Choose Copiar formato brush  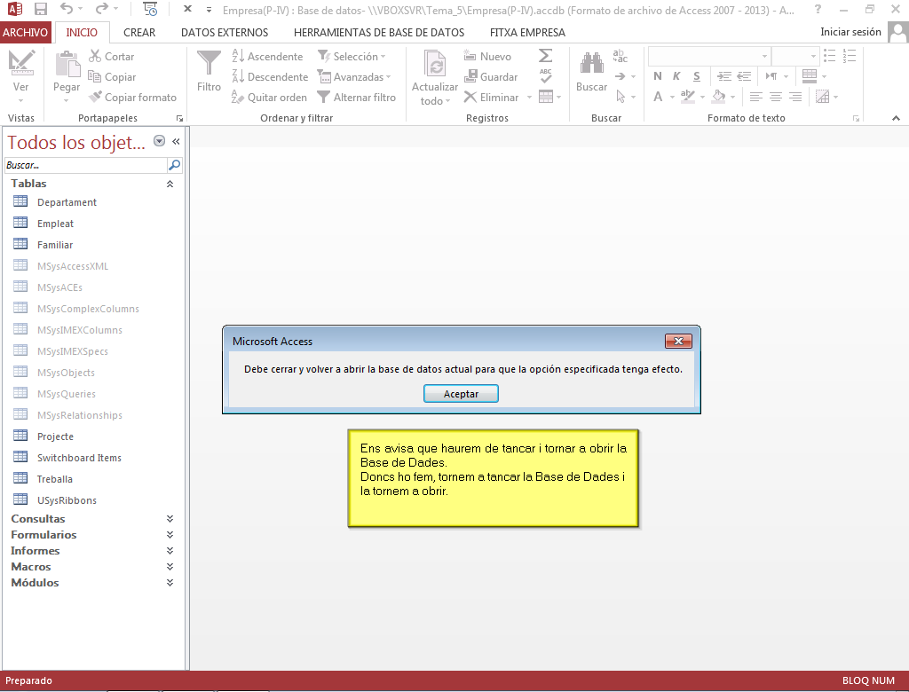(133, 98)
